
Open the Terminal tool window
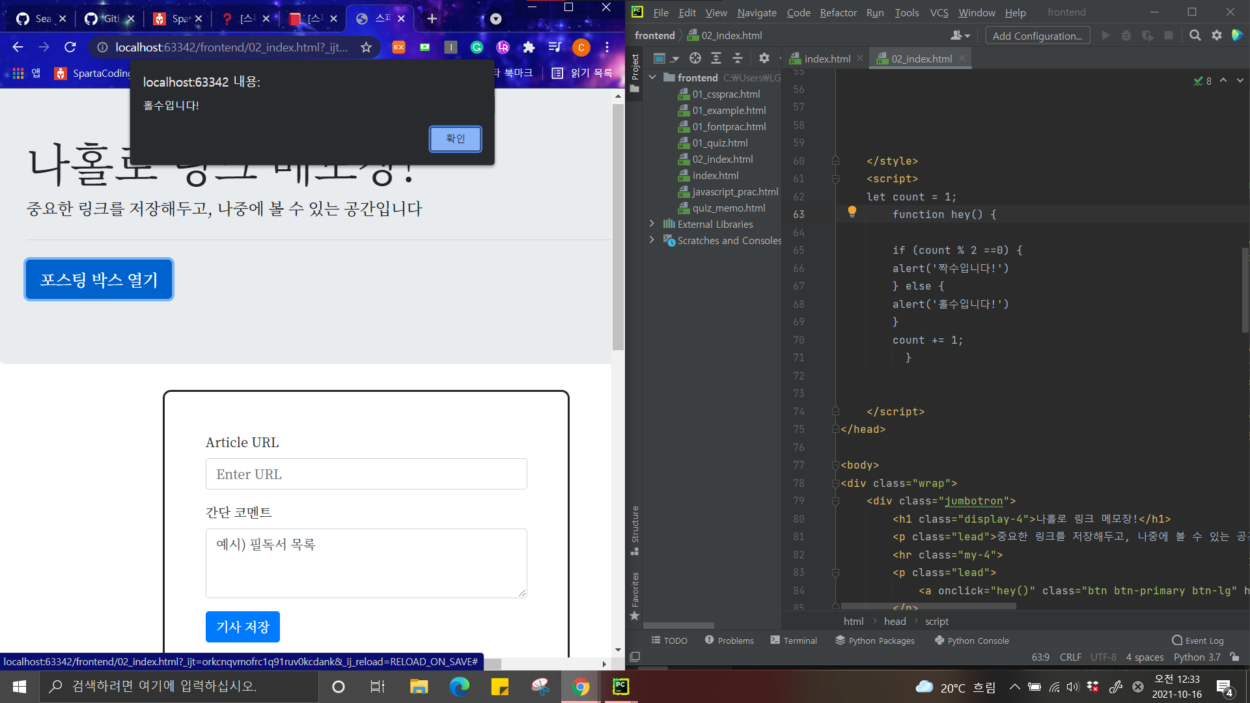[794, 641]
